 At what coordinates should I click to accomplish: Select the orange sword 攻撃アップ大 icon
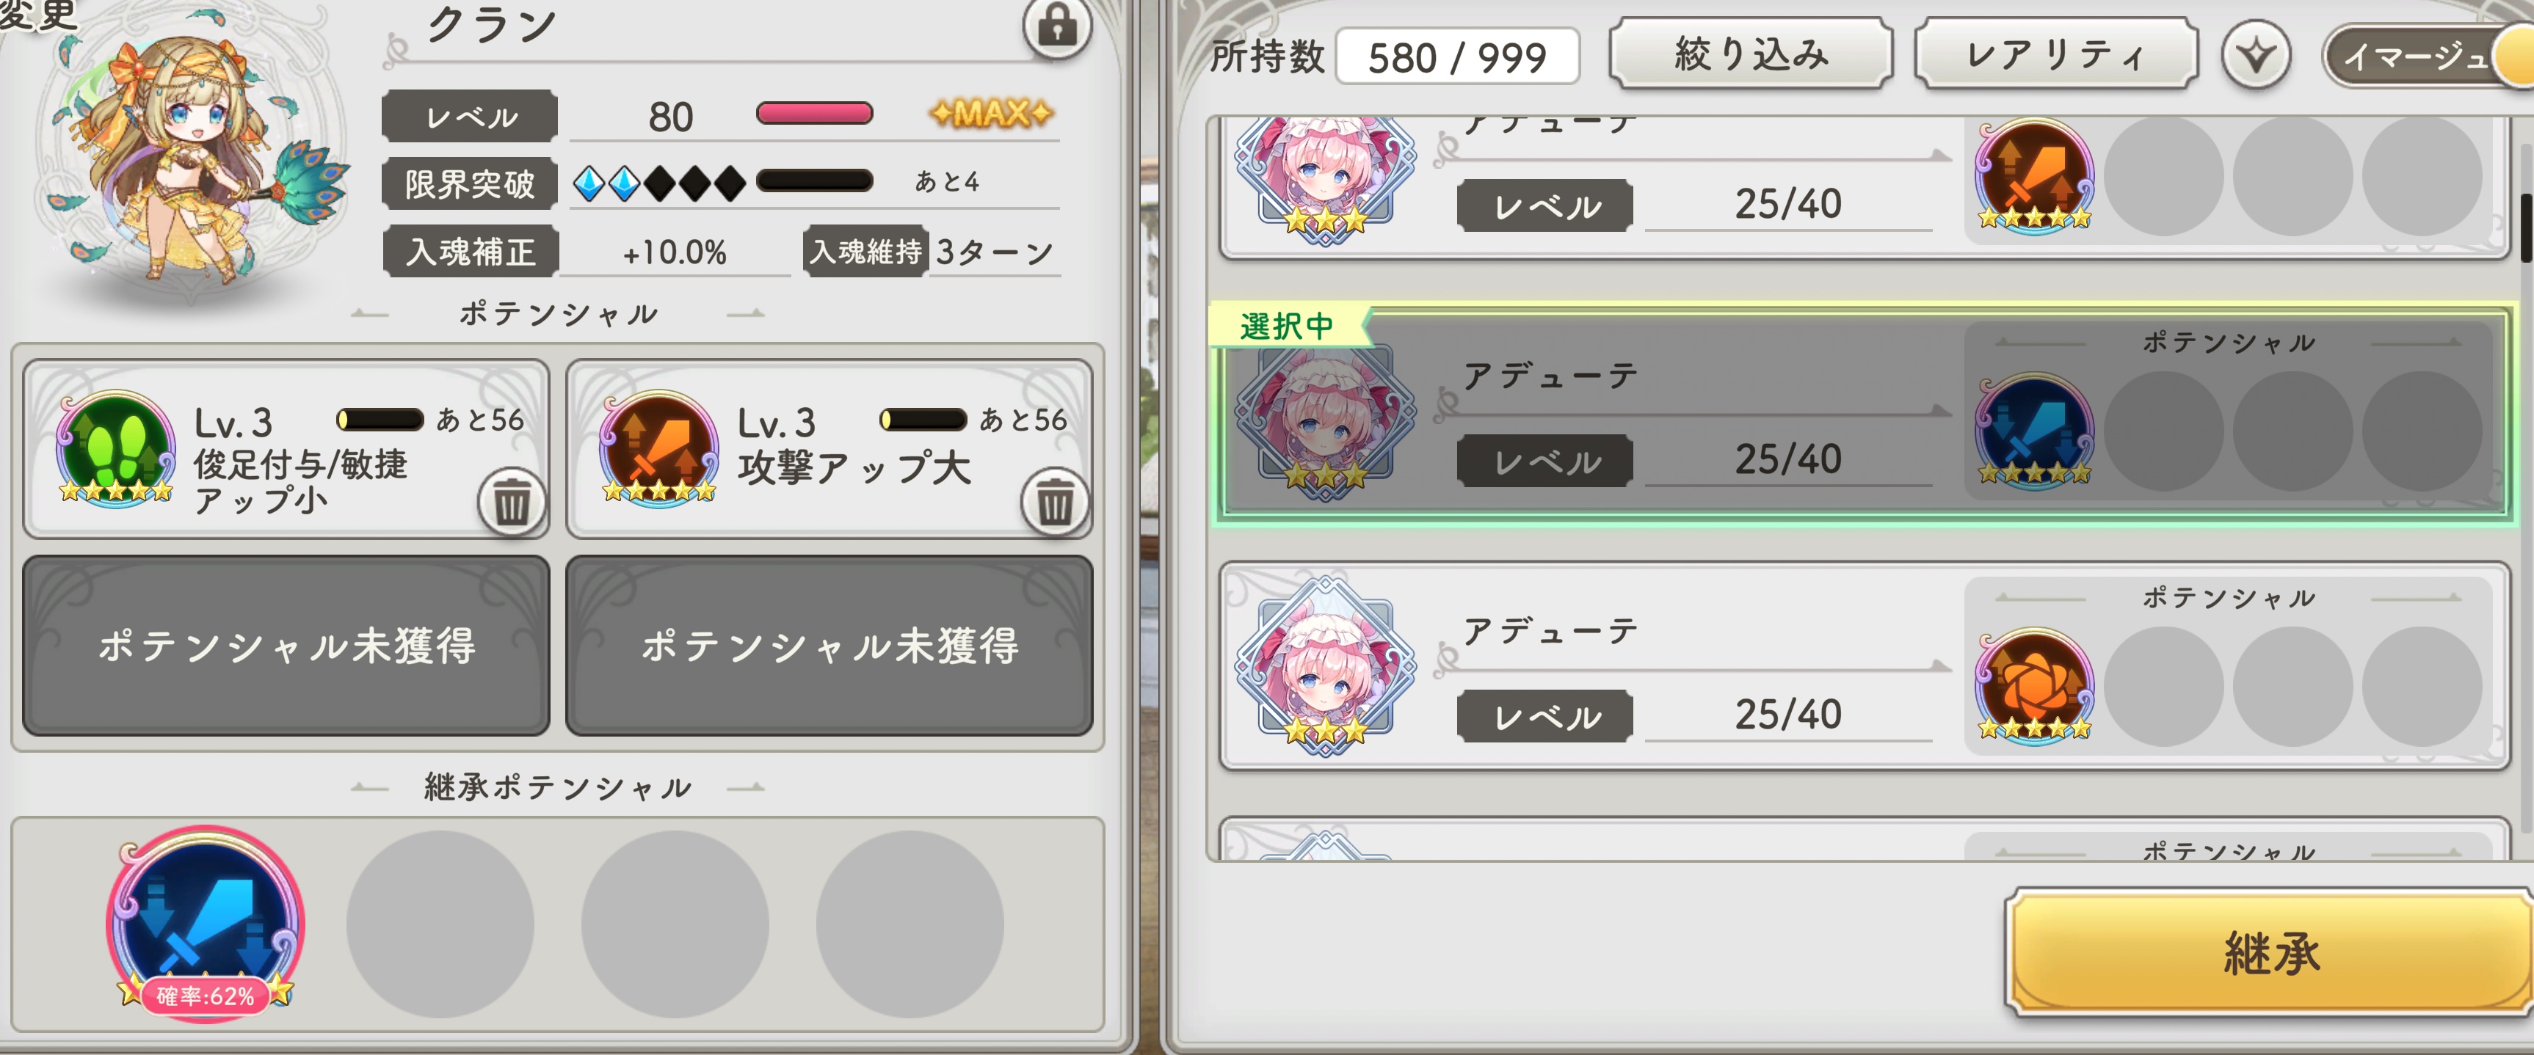[659, 448]
